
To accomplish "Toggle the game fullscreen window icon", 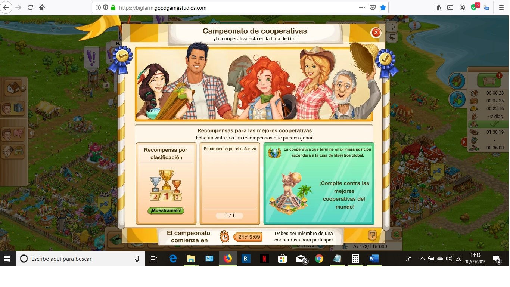I will point(392,37).
